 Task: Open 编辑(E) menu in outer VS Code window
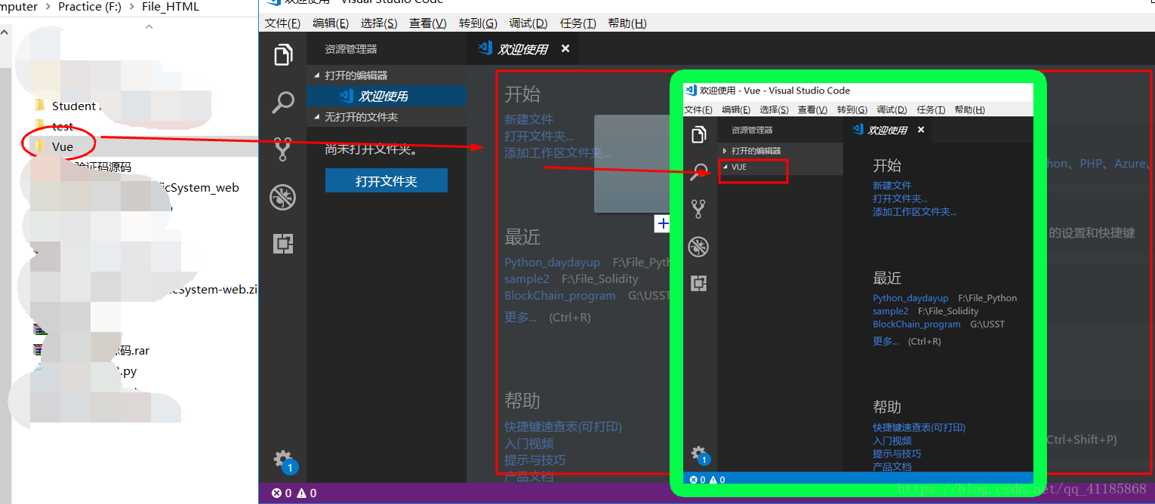pos(331,23)
